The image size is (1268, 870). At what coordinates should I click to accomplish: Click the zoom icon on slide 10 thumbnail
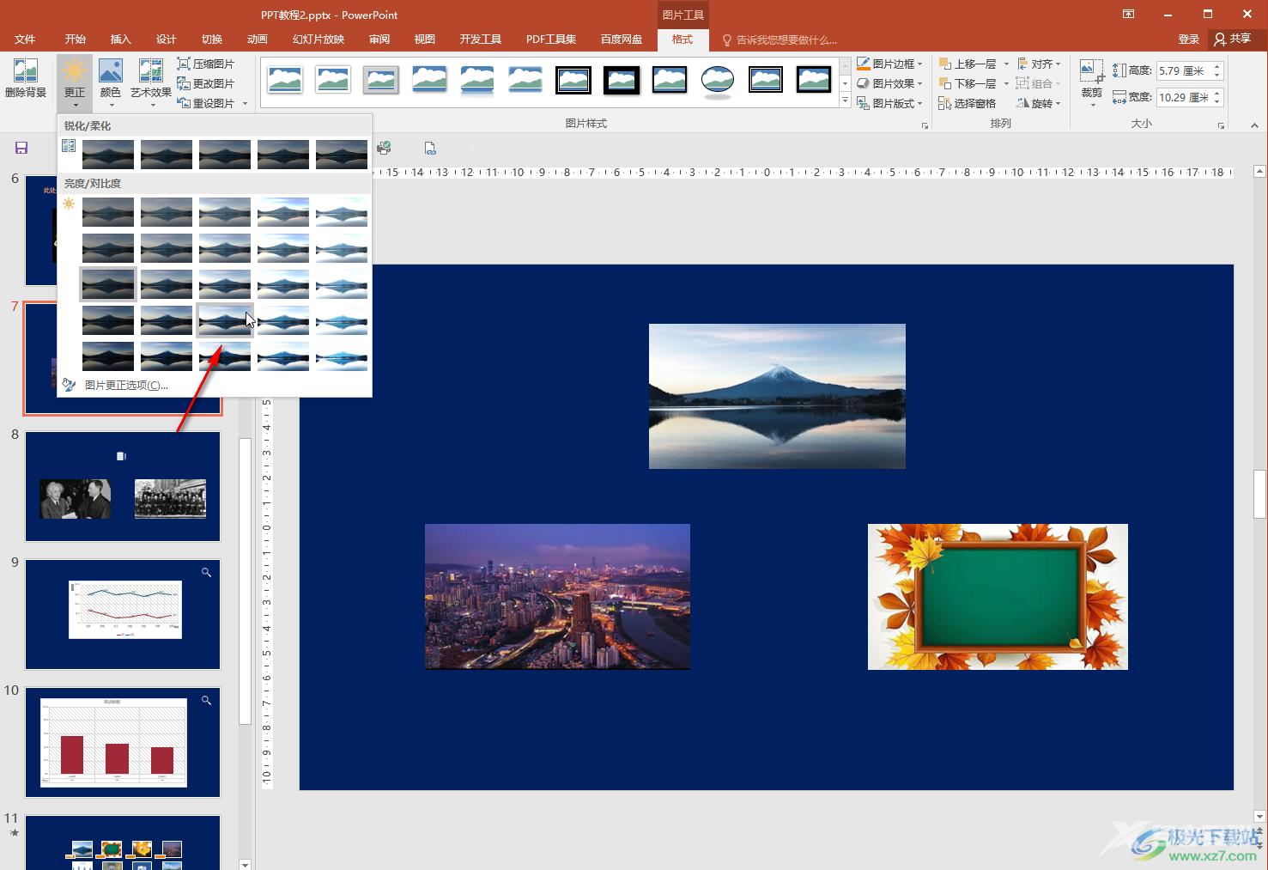pyautogui.click(x=206, y=700)
